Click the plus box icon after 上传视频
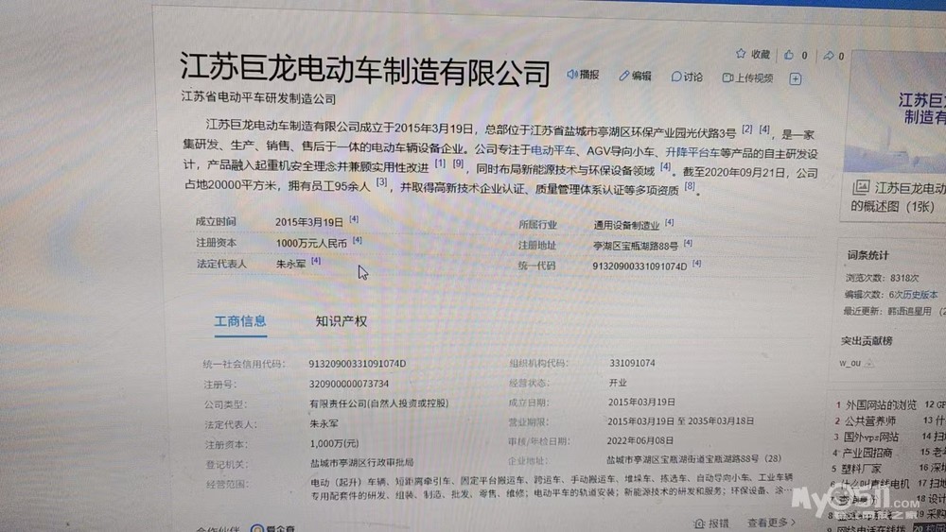The image size is (946, 532). (795, 79)
